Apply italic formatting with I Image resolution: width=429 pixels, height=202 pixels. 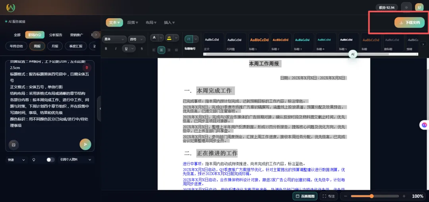[x=116, y=49]
